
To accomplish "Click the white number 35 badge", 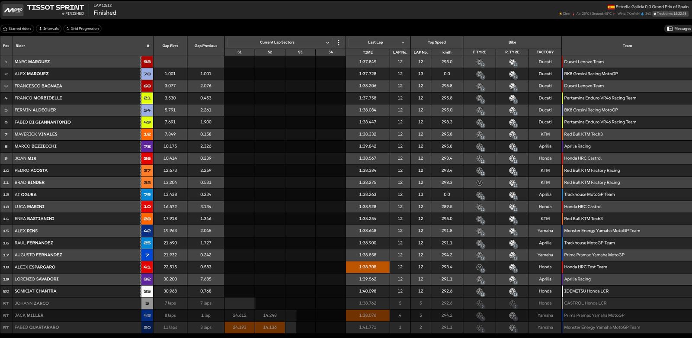I will (x=147, y=291).
